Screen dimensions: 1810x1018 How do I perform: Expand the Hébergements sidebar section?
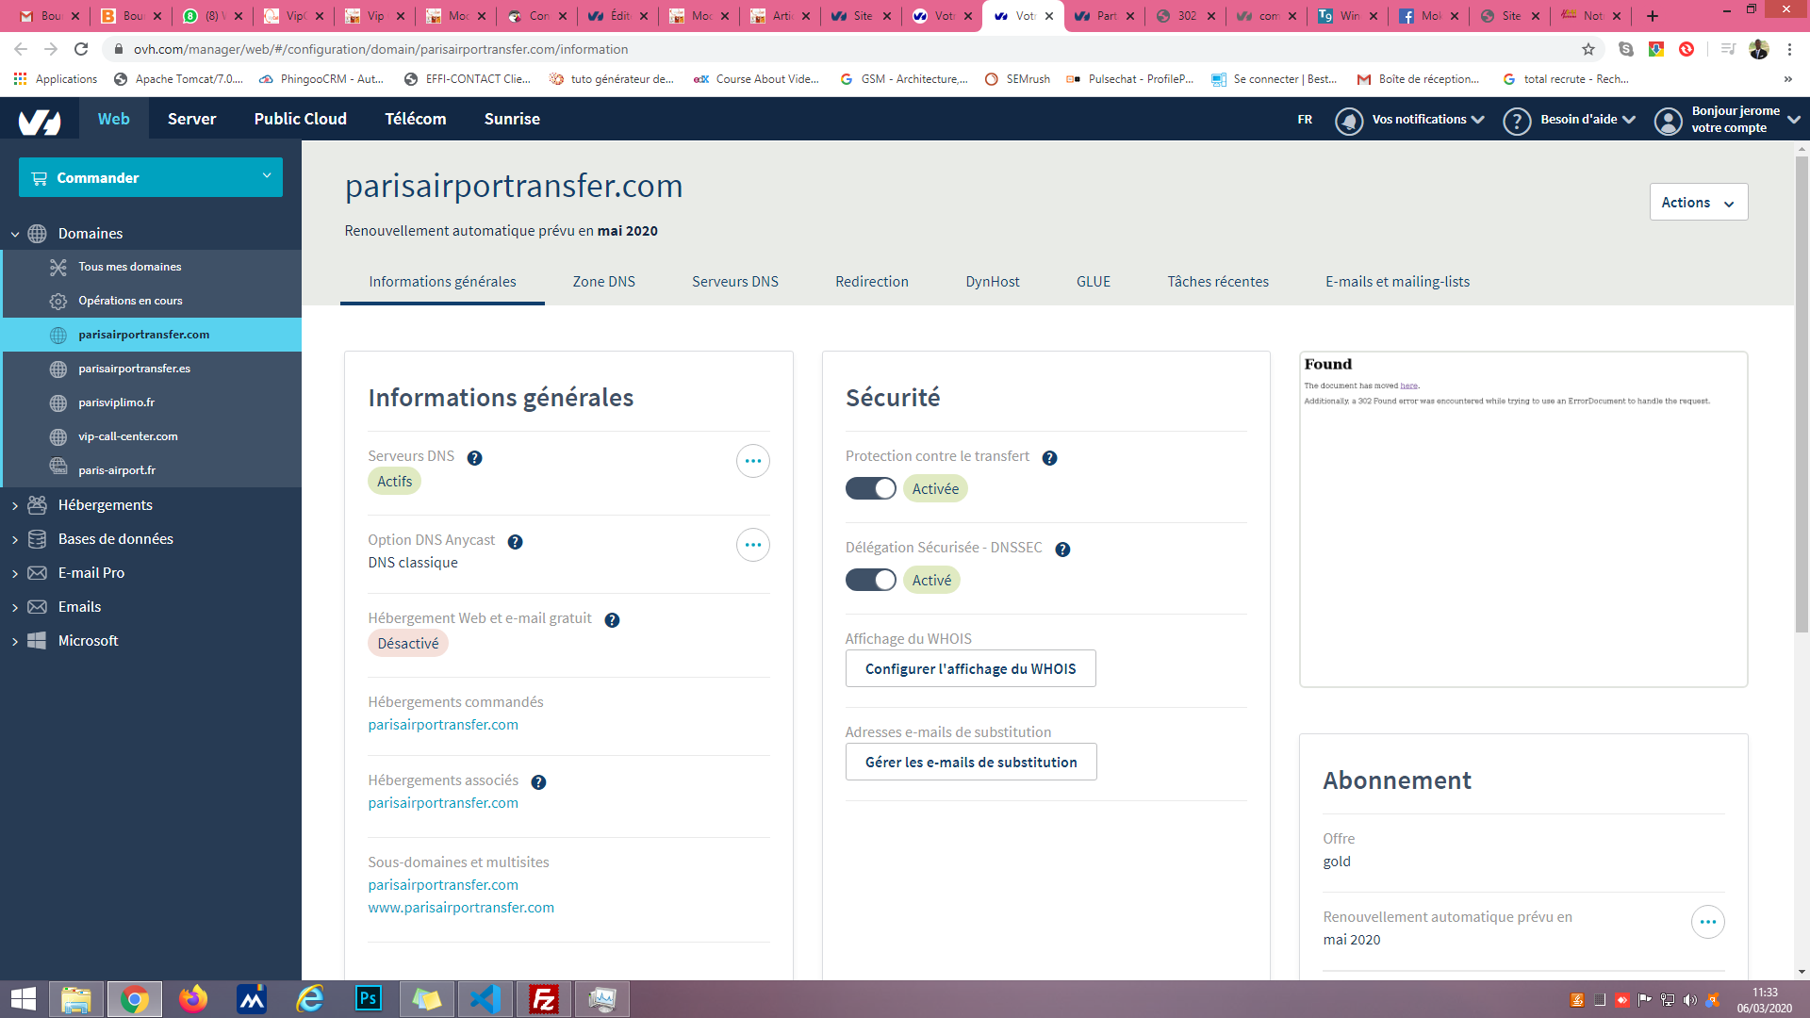[x=105, y=505]
